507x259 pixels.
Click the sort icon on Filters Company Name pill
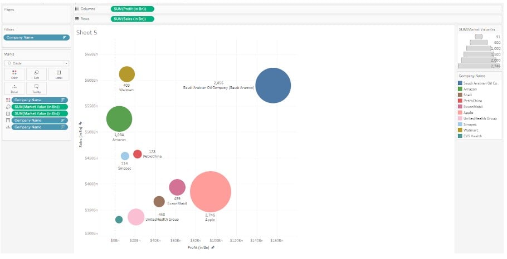click(65, 37)
